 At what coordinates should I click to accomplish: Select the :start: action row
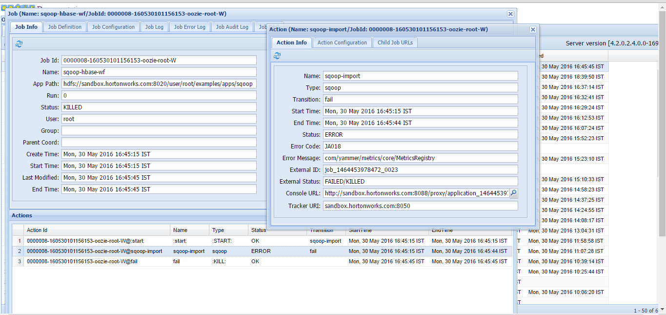(x=98, y=241)
